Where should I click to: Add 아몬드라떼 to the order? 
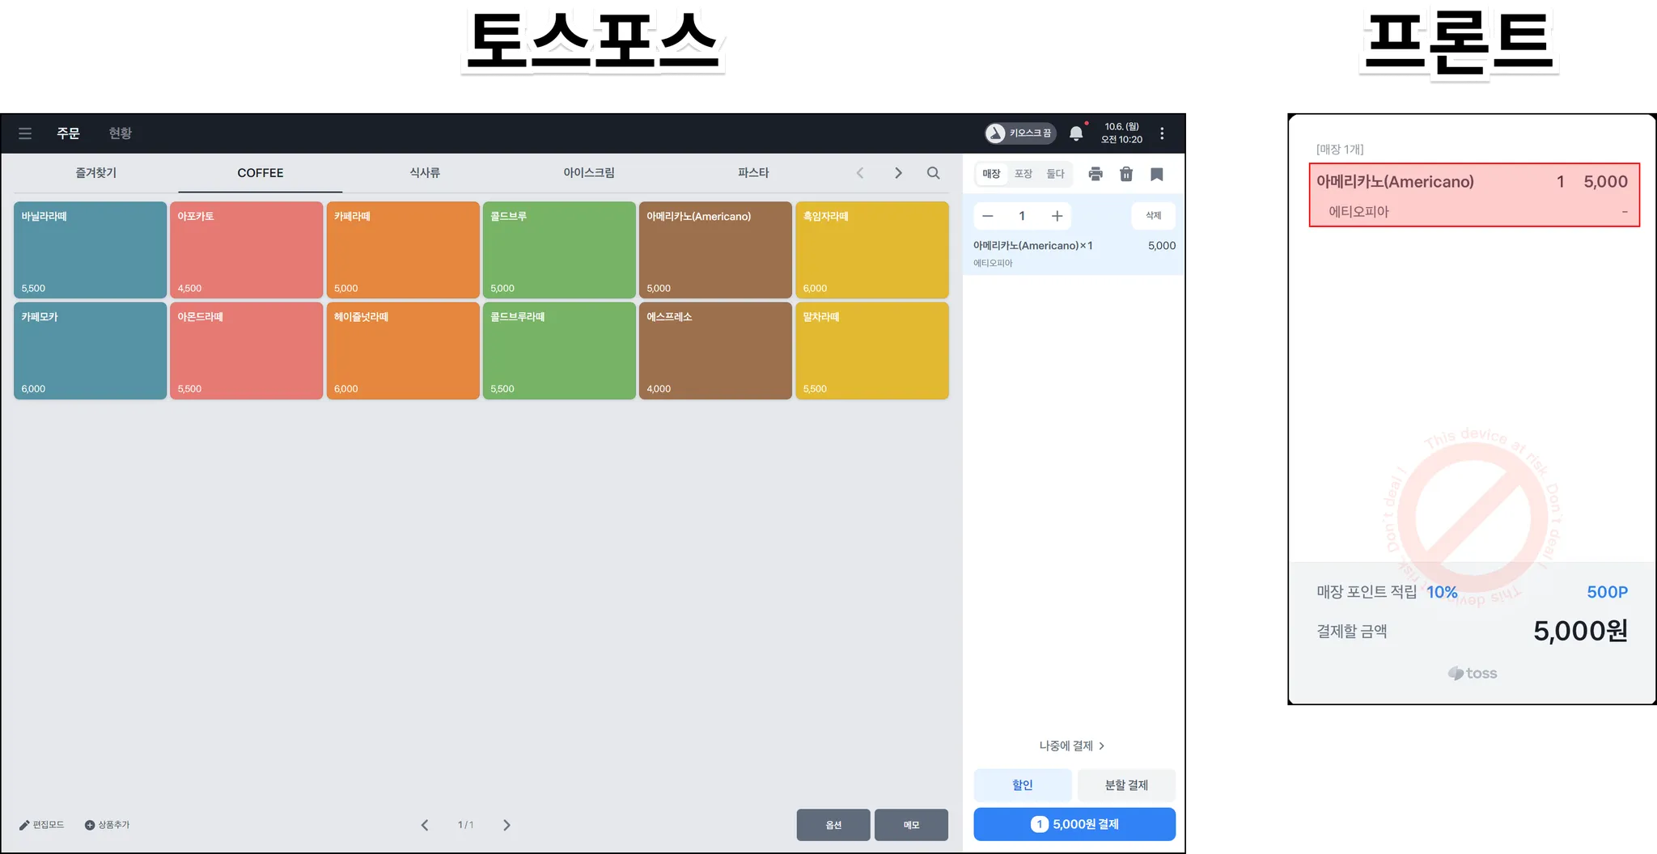[x=246, y=350]
